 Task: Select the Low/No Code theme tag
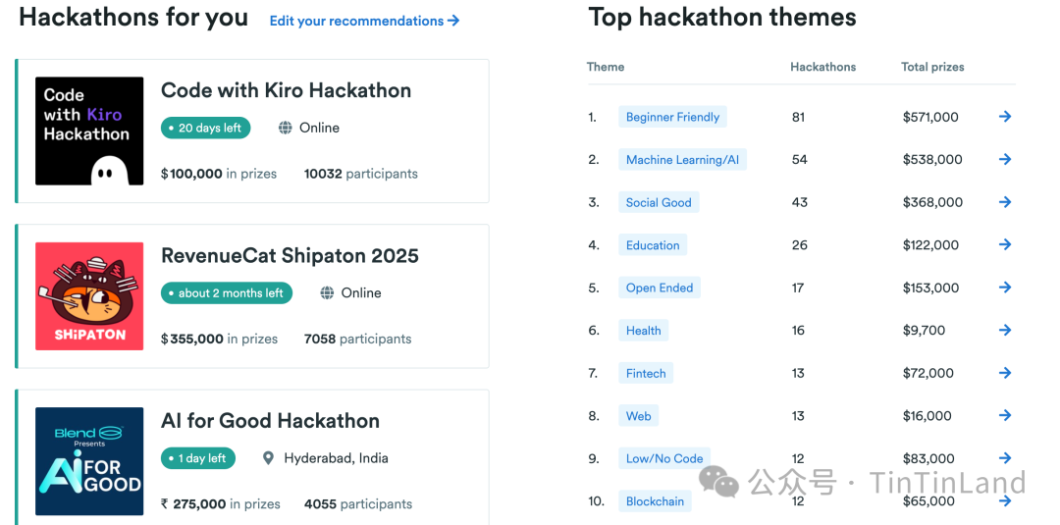click(x=664, y=459)
